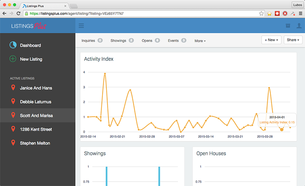
Task: Reload the page with the refresh icon
Action: [18, 13]
